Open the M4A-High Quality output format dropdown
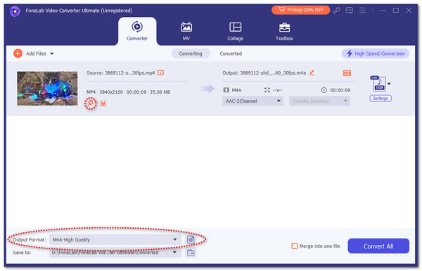The width and height of the screenshot is (422, 271). [115, 239]
